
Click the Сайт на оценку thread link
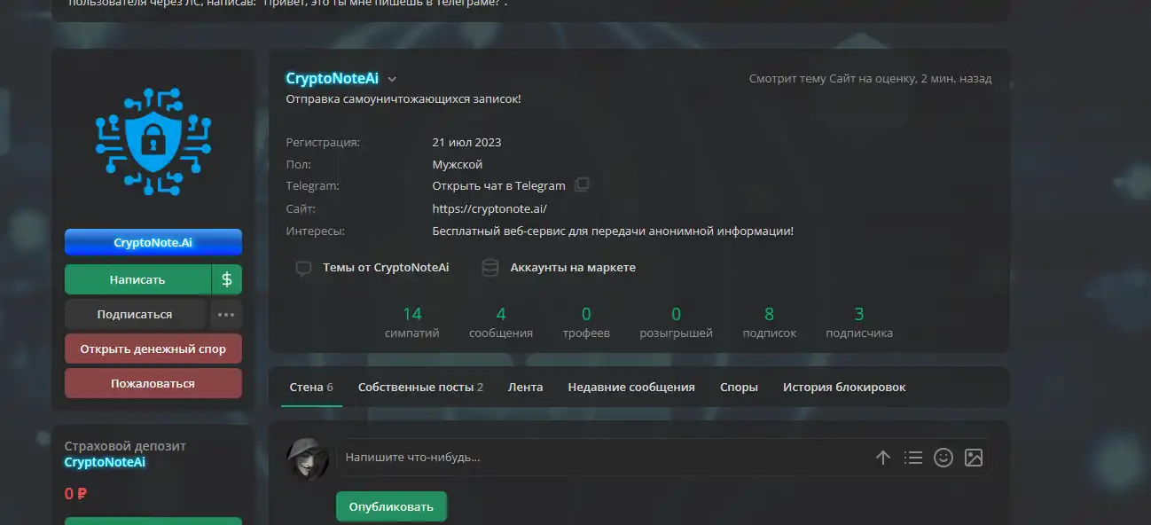872,78
